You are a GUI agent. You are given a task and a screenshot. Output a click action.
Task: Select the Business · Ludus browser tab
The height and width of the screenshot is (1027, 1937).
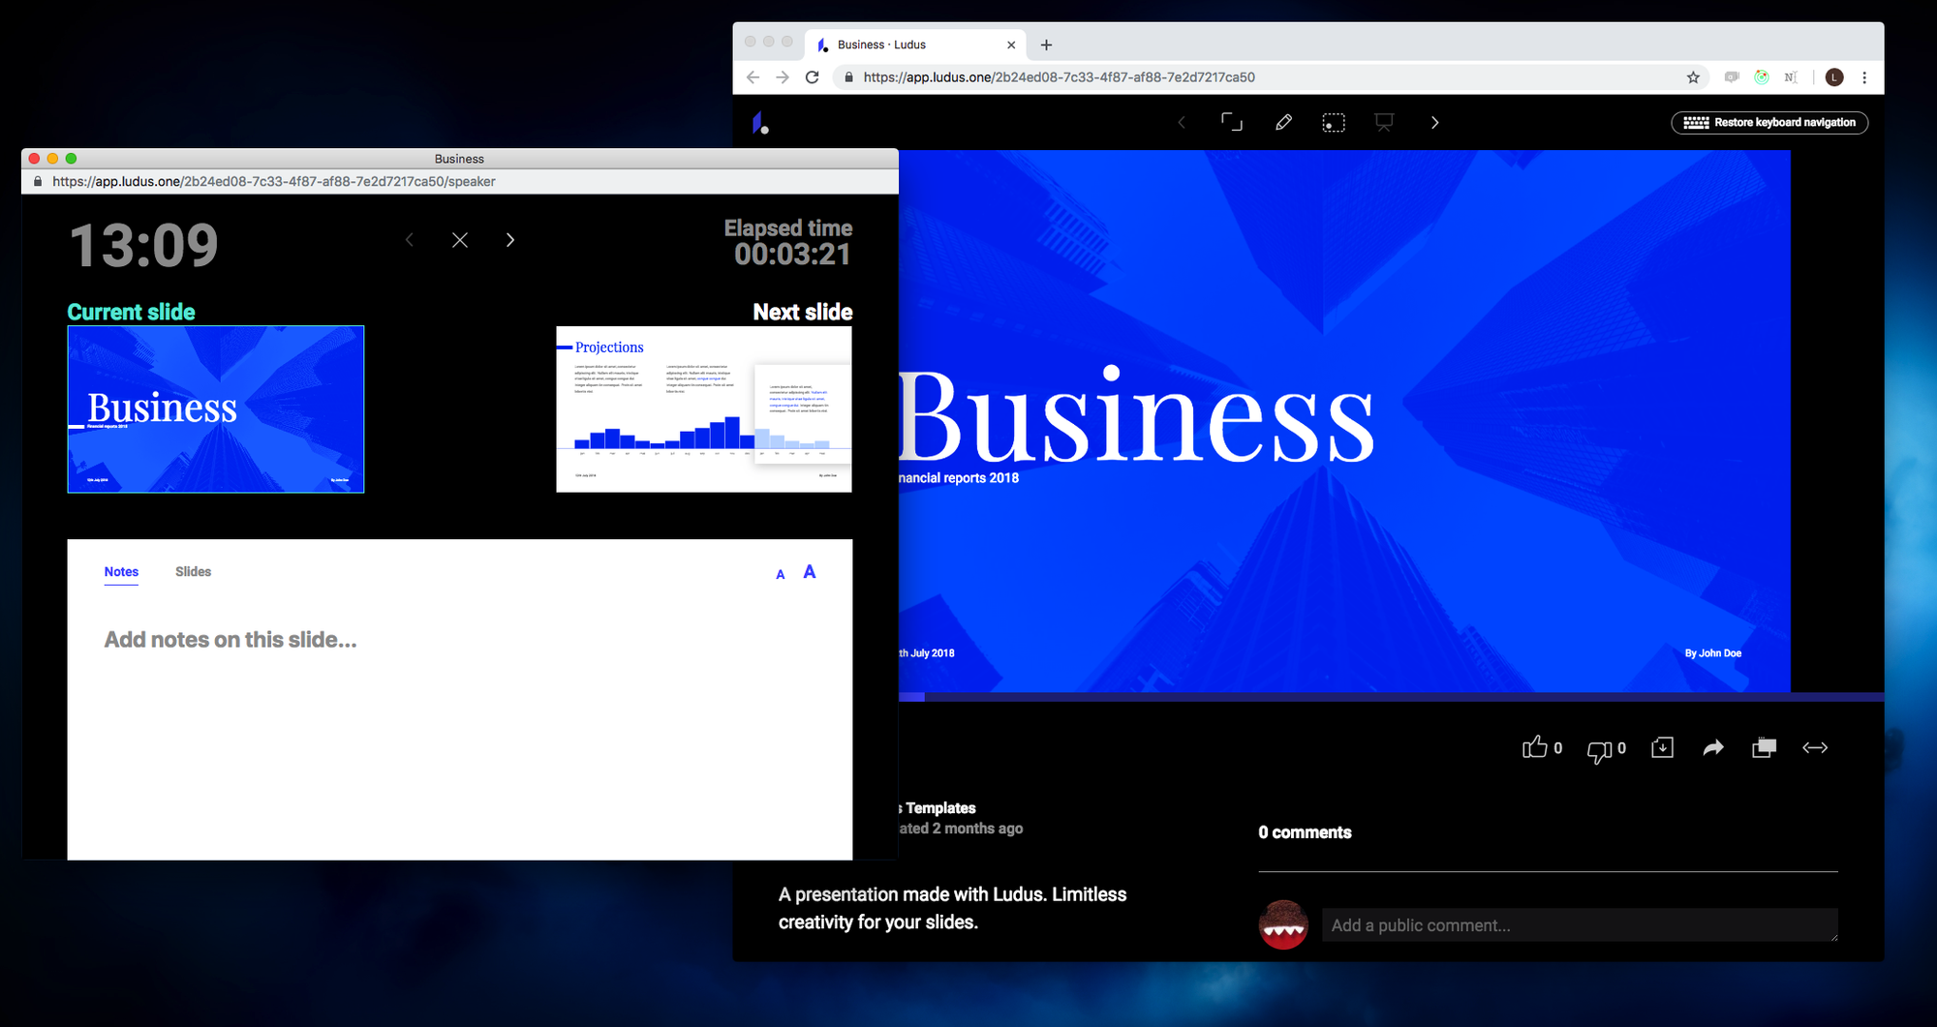coord(914,45)
